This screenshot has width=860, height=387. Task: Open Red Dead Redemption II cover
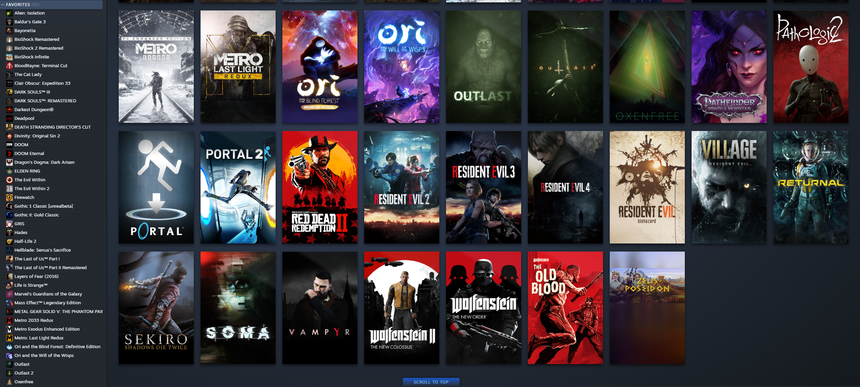[320, 187]
